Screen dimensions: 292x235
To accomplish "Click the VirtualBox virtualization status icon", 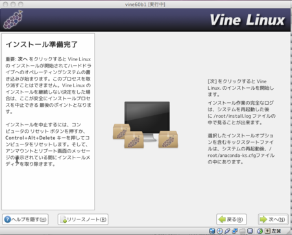I will tap(250, 231).
